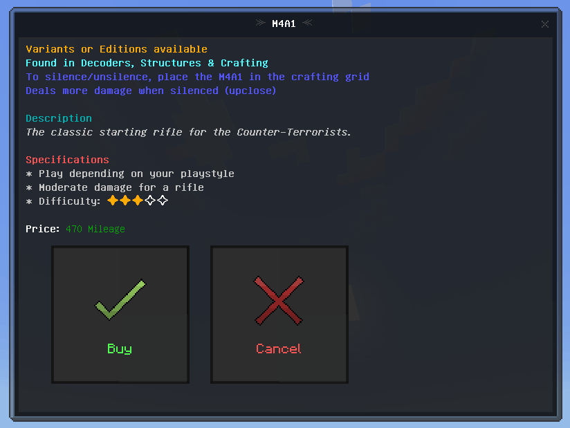Click the silence/unsilence crafting grid tip
Image resolution: width=570 pixels, height=428 pixels.
click(x=197, y=77)
